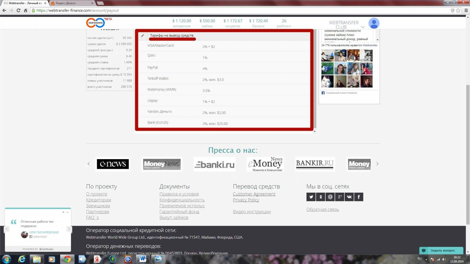Switch to the Яндекс.Деньги browser tab

click(72, 3)
